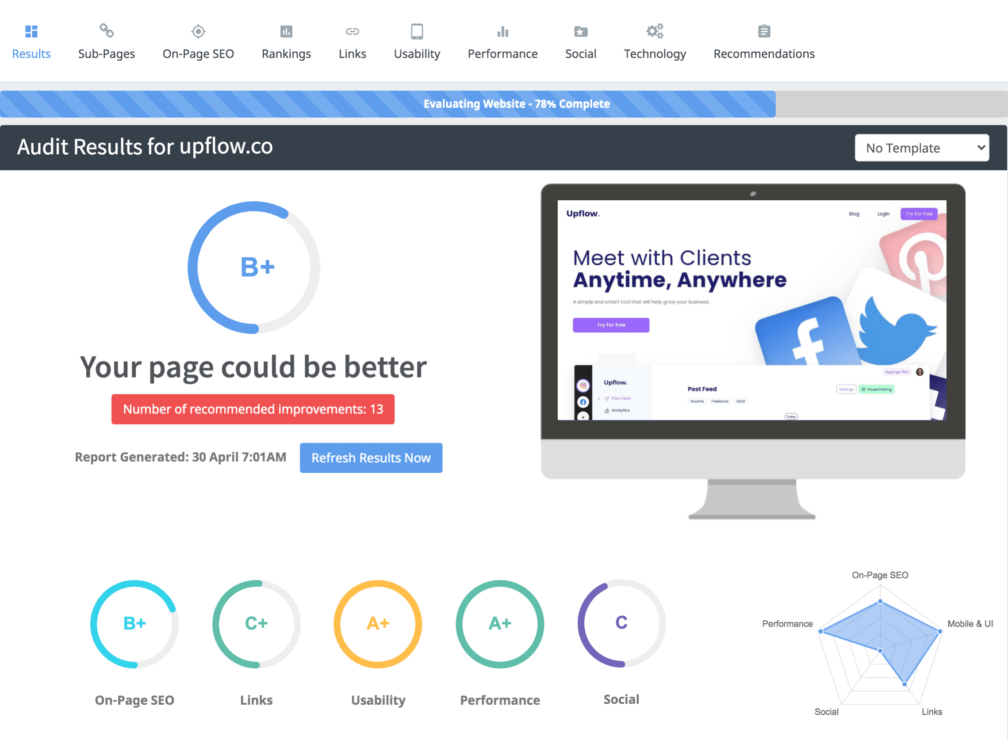Open the Links tab label in navigation
Viewport: 1008px width, 741px height.
[352, 53]
